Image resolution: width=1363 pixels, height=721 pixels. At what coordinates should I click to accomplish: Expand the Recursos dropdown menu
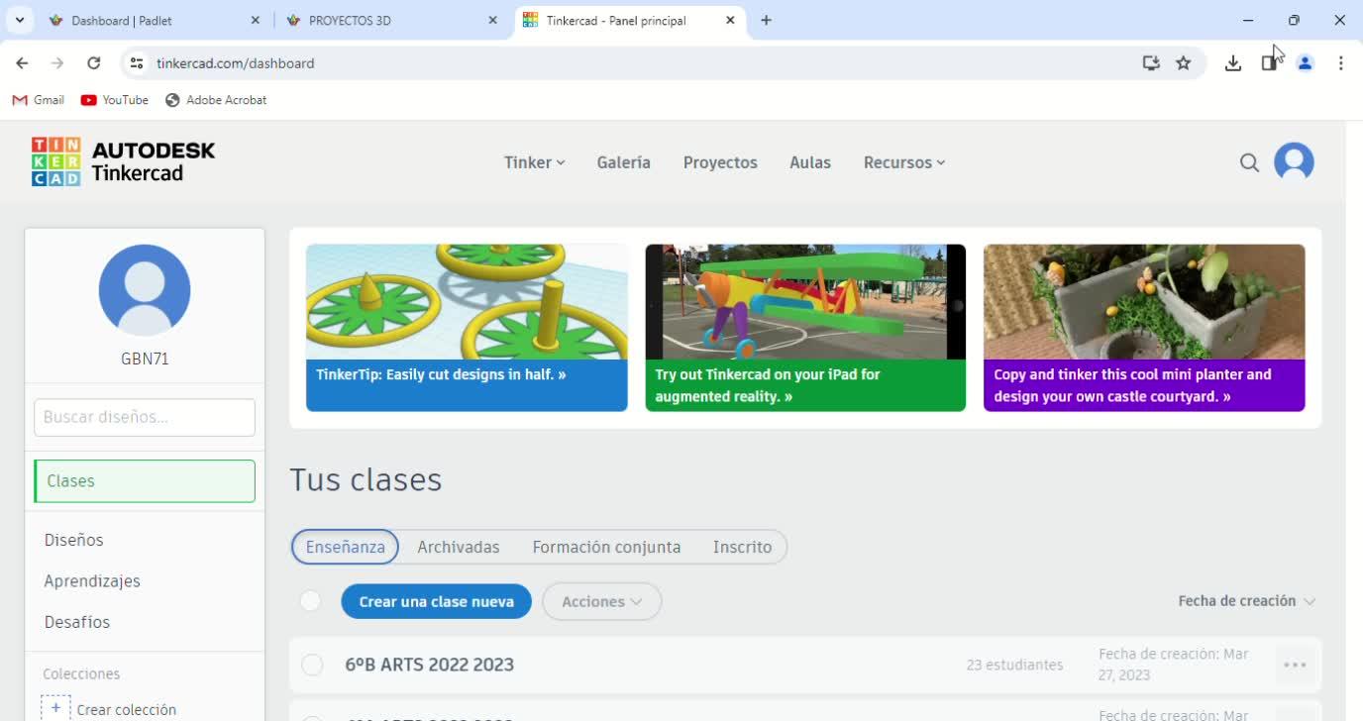point(904,162)
